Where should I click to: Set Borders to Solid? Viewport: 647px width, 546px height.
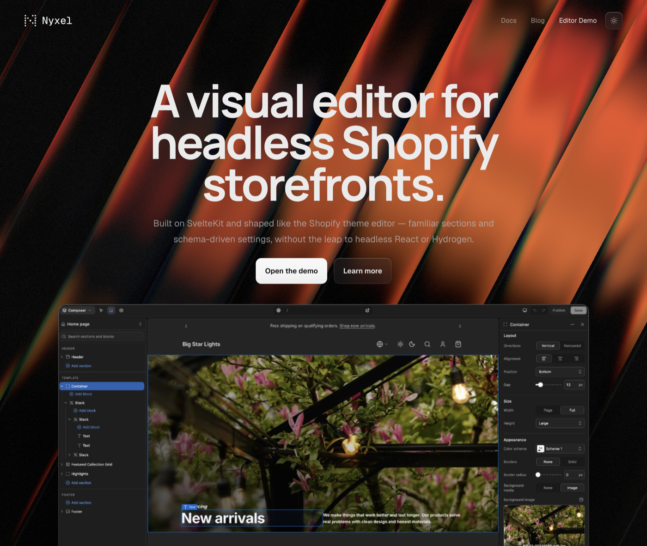tap(572, 462)
